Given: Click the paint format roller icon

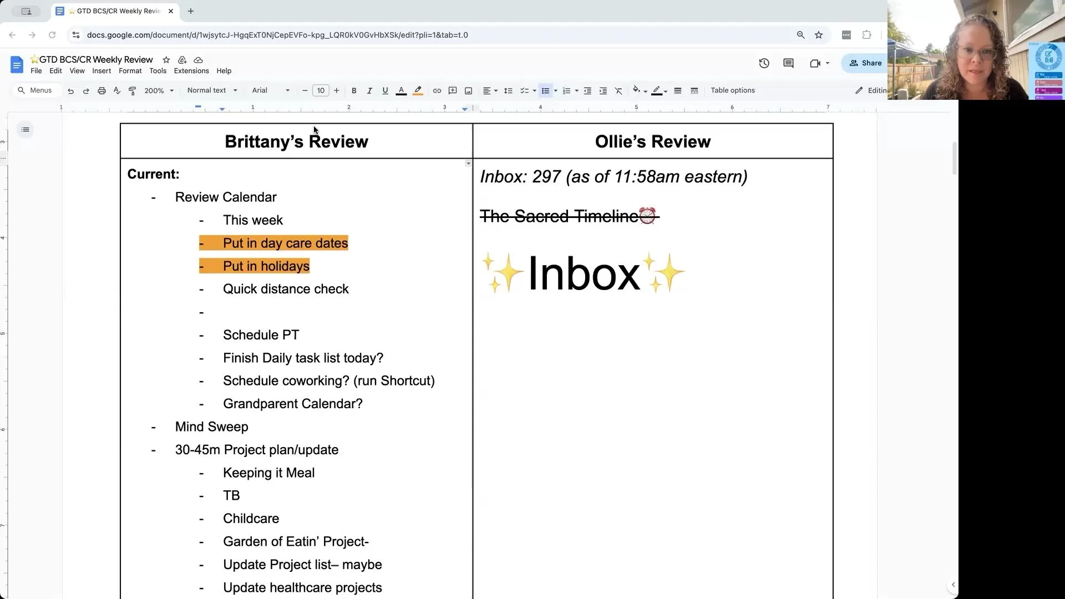Looking at the screenshot, I should coord(132,90).
